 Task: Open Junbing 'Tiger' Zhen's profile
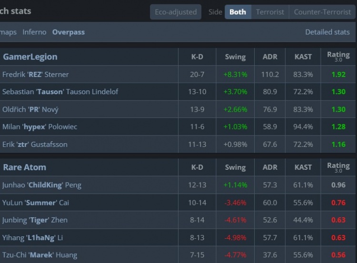pyautogui.click(x=35, y=220)
